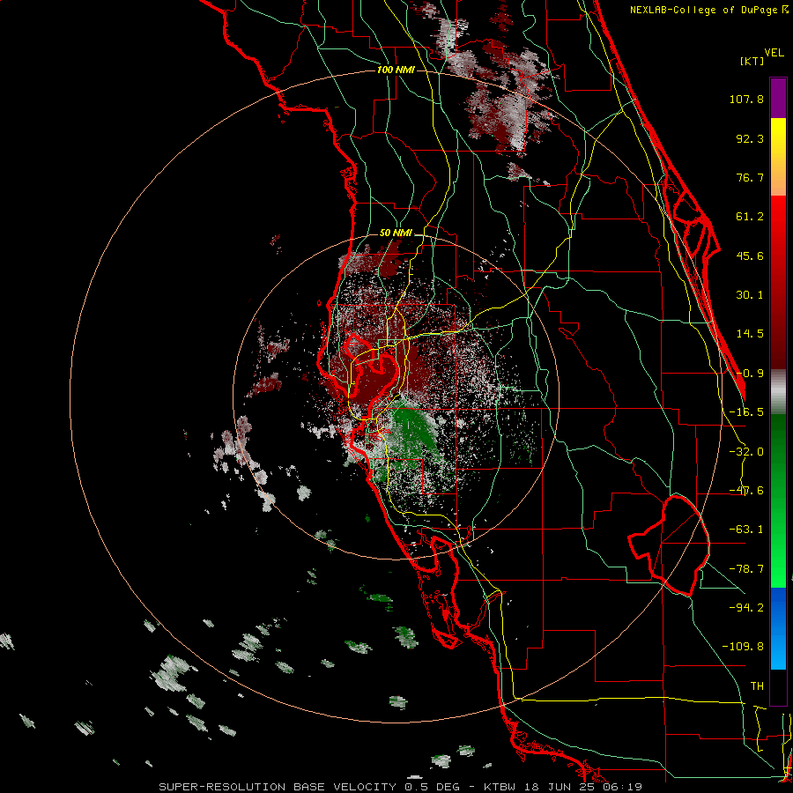
Task: Select the 76.7 scale value
Action: click(750, 177)
